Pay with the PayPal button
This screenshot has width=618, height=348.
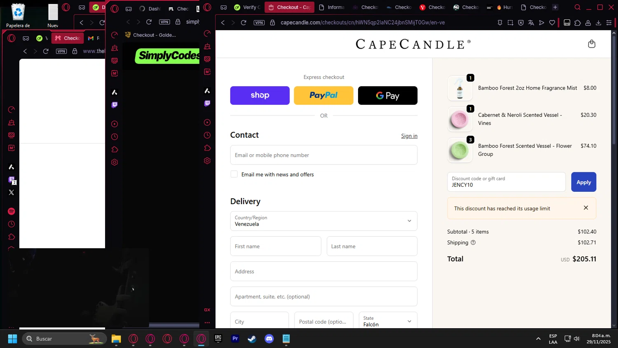(324, 95)
